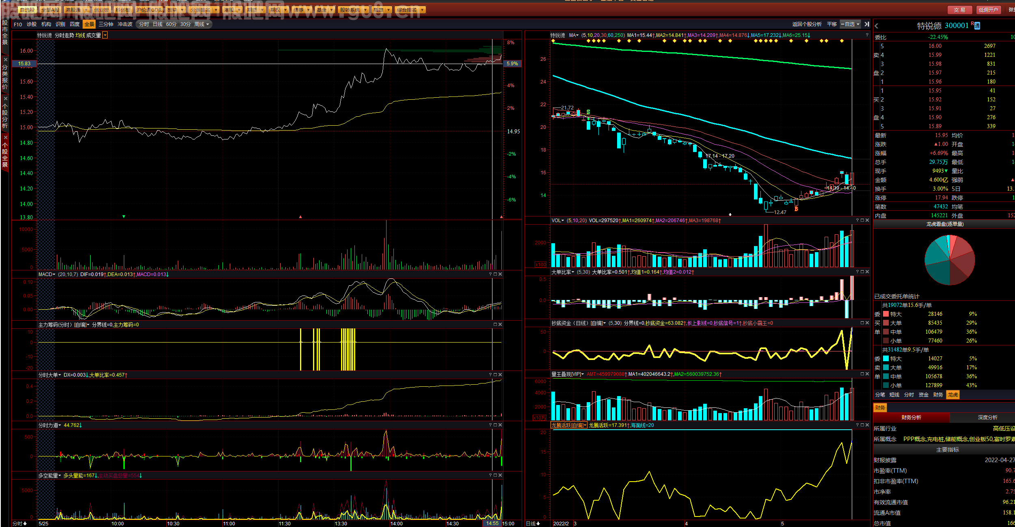The image size is (1015, 527).
Task: Switch to the 短线 tab in quote panel
Action: click(894, 395)
